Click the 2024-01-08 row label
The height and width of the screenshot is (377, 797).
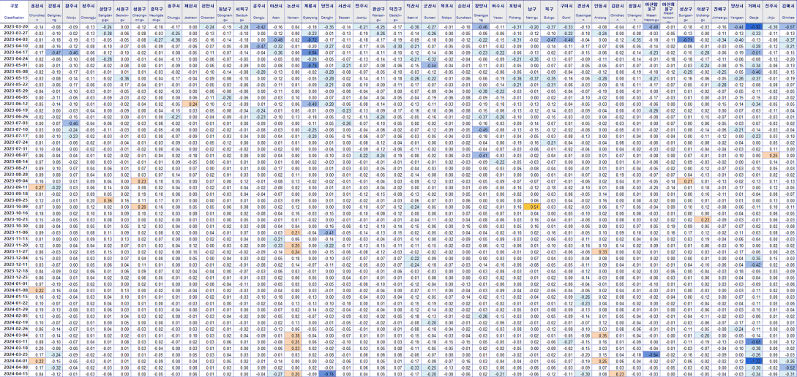coord(15,290)
